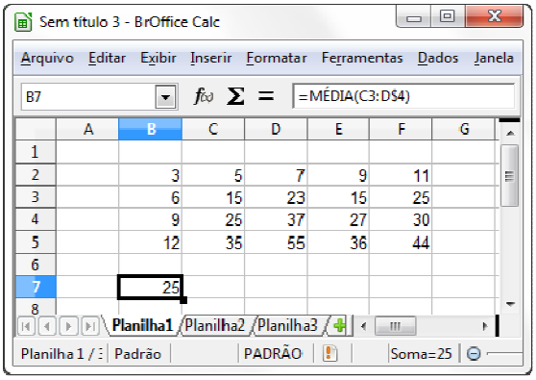
Task: Open the Inserir menu
Action: tap(211, 58)
